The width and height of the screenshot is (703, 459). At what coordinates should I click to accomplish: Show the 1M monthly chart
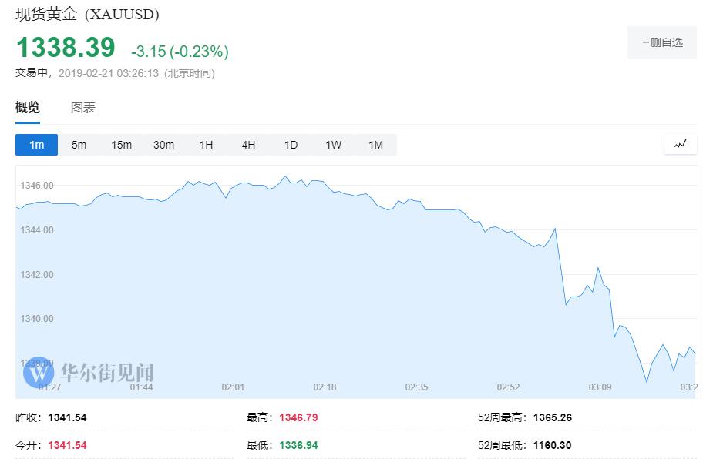(375, 145)
